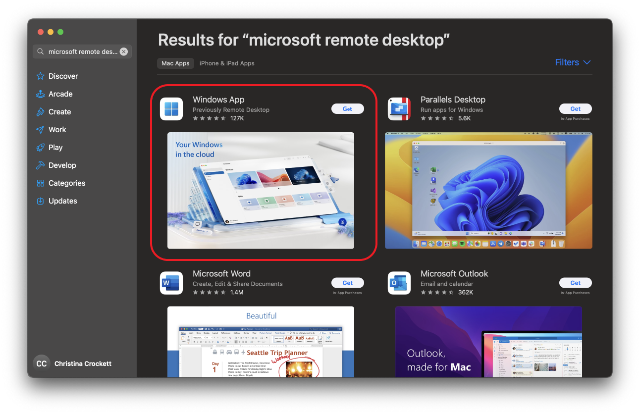The image size is (640, 414).
Task: Open the Microsoft Word title link
Action: (x=221, y=274)
